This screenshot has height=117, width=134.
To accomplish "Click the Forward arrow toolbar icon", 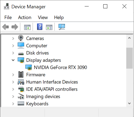I will pos(15,27).
